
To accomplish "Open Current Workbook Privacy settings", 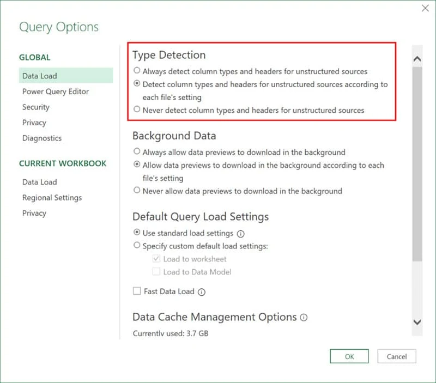I will coord(34,213).
